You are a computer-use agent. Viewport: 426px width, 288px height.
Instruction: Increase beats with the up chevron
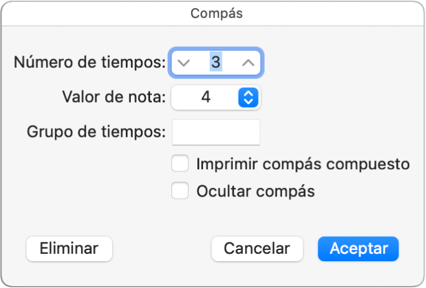click(x=248, y=63)
